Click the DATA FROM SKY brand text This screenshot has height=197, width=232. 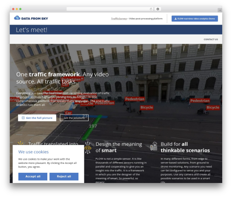(35, 19)
